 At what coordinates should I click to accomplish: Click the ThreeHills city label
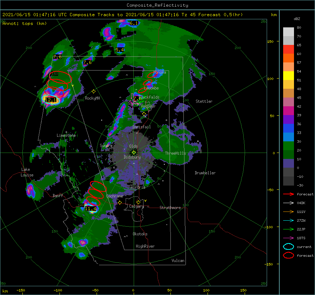(175, 153)
